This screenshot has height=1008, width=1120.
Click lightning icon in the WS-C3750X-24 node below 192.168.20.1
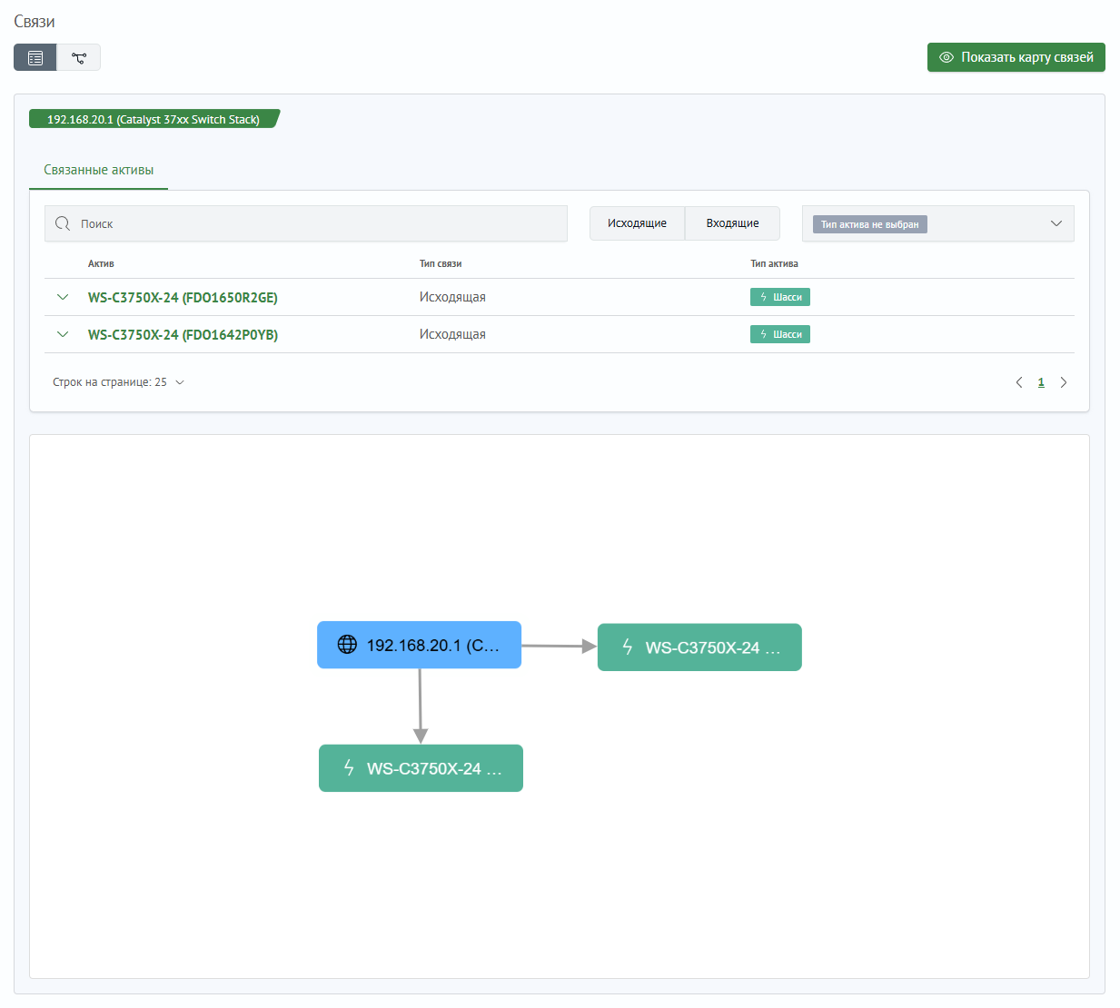pos(349,767)
